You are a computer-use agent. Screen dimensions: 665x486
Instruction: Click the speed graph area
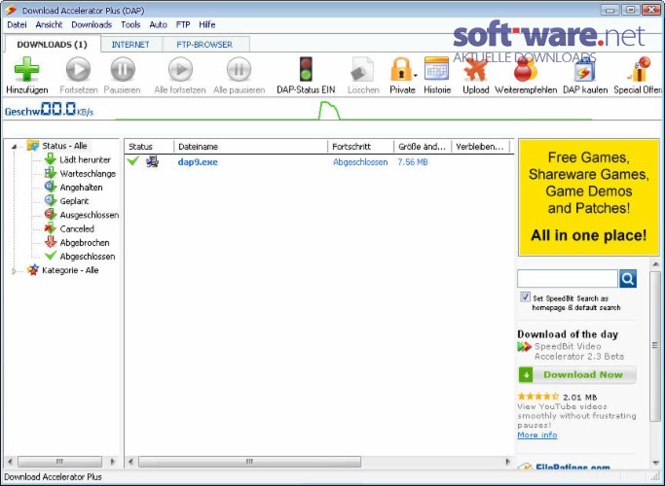coord(353,111)
